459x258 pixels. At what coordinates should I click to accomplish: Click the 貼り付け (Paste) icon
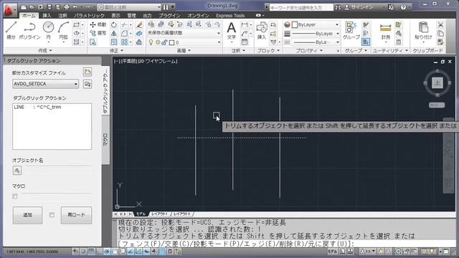[423, 31]
